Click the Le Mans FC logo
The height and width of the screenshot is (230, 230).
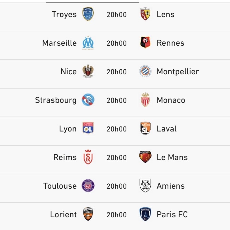(145, 157)
